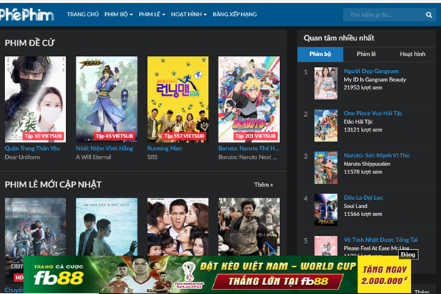Click the Naruto Shippuuden ranking thumbnail
Image resolution: width=441 pixels, height=294 pixels.
(326, 168)
